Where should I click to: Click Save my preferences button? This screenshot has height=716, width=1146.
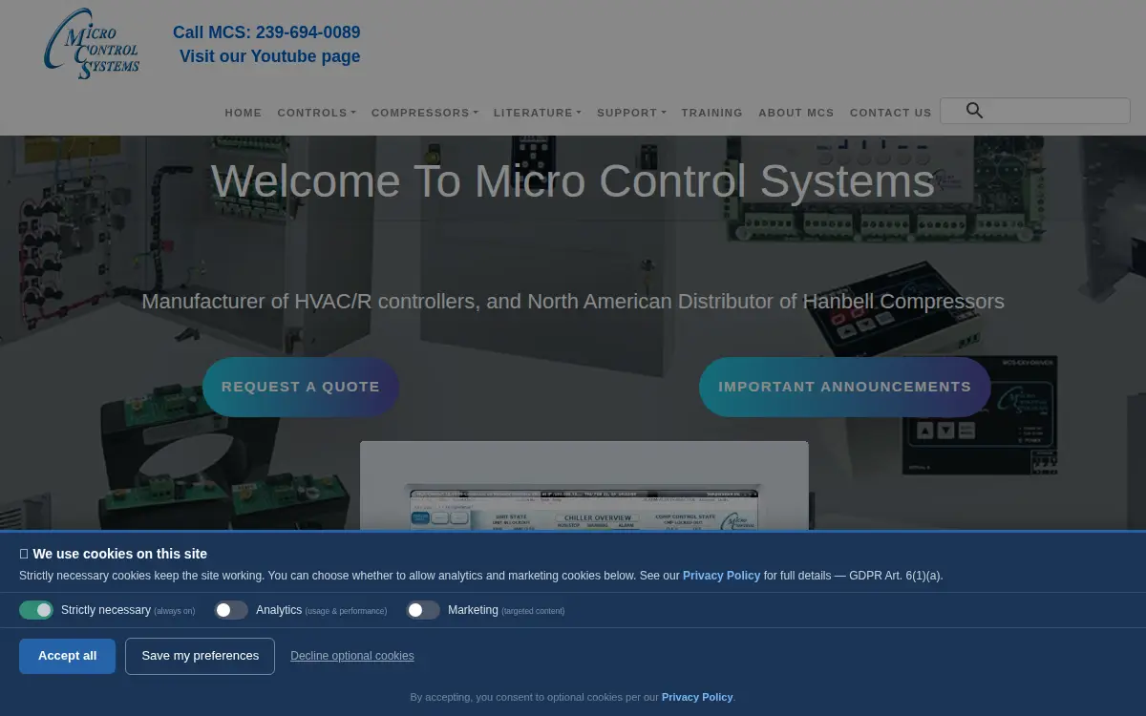200,656
